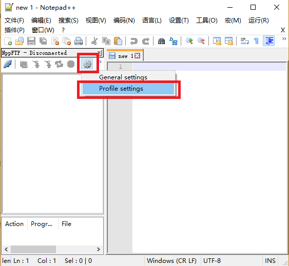Image resolution: width=289 pixels, height=266 pixels.
Task: Save the current file icon
Action: (31, 41)
